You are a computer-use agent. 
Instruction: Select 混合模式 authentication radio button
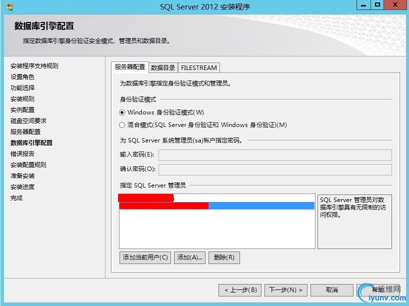click(x=122, y=125)
